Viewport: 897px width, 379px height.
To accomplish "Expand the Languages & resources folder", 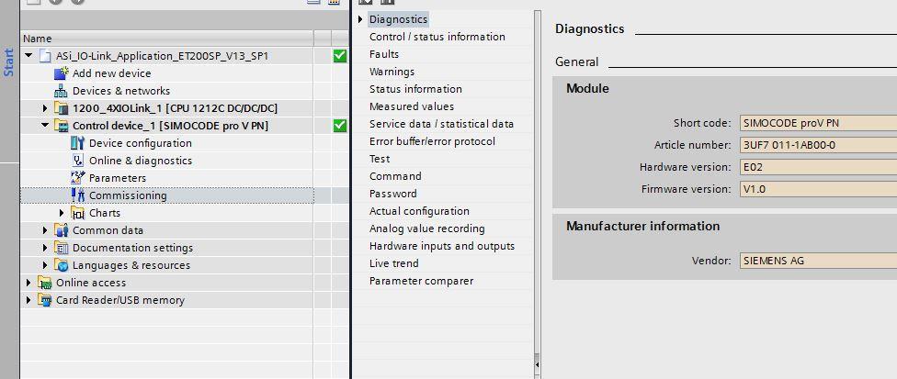I will point(45,265).
